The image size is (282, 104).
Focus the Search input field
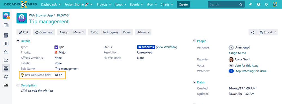(x=226, y=4)
